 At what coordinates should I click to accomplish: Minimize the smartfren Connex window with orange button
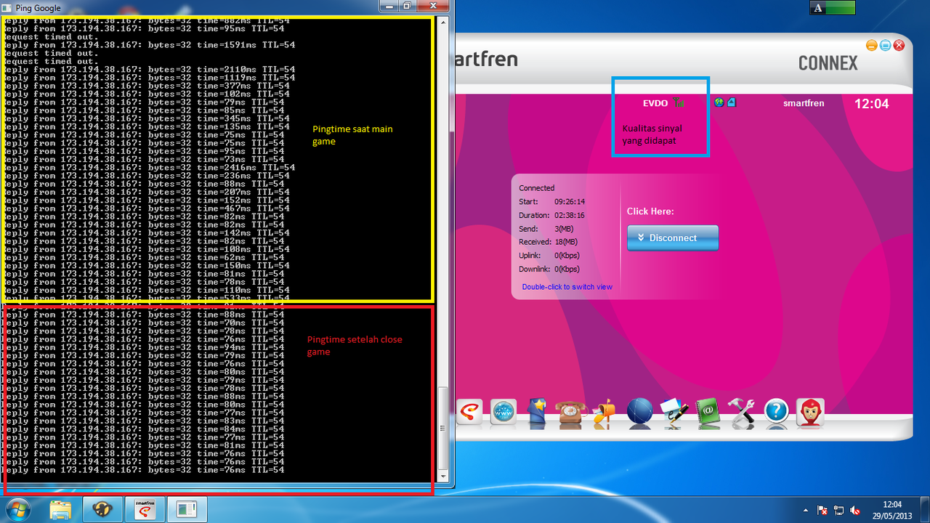coord(872,45)
